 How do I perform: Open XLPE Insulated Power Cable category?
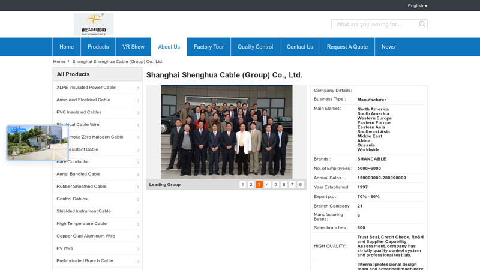86,88
